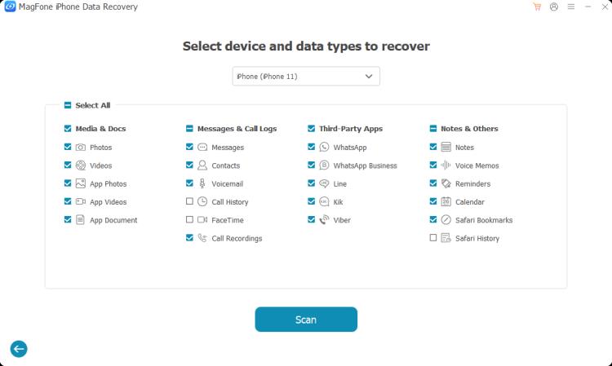Image resolution: width=612 pixels, height=366 pixels.
Task: Check the FaceTime checkbox
Action: [x=190, y=220]
